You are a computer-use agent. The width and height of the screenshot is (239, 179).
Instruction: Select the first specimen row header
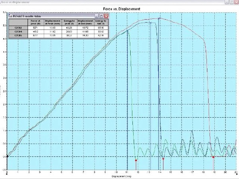(18, 28)
